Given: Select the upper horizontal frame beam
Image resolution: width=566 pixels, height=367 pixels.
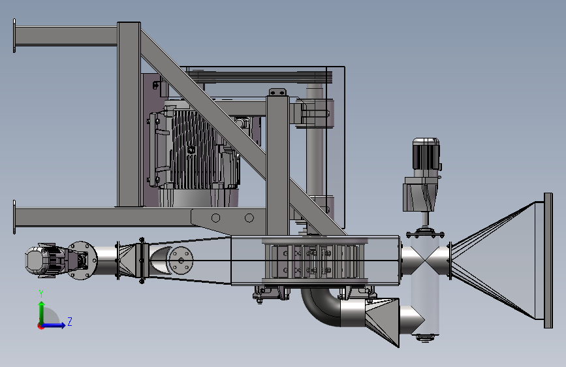Looking at the screenshot, I should 67,36.
